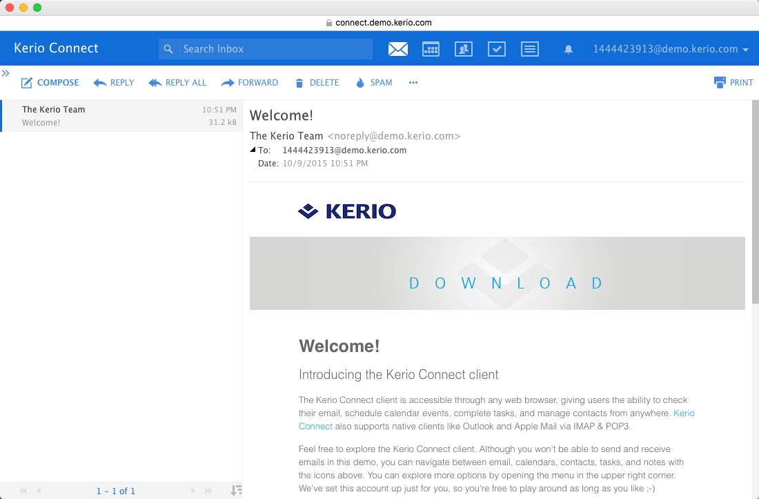This screenshot has height=499, width=759.
Task: Click the sort order icon below message list
Action: tap(235, 491)
